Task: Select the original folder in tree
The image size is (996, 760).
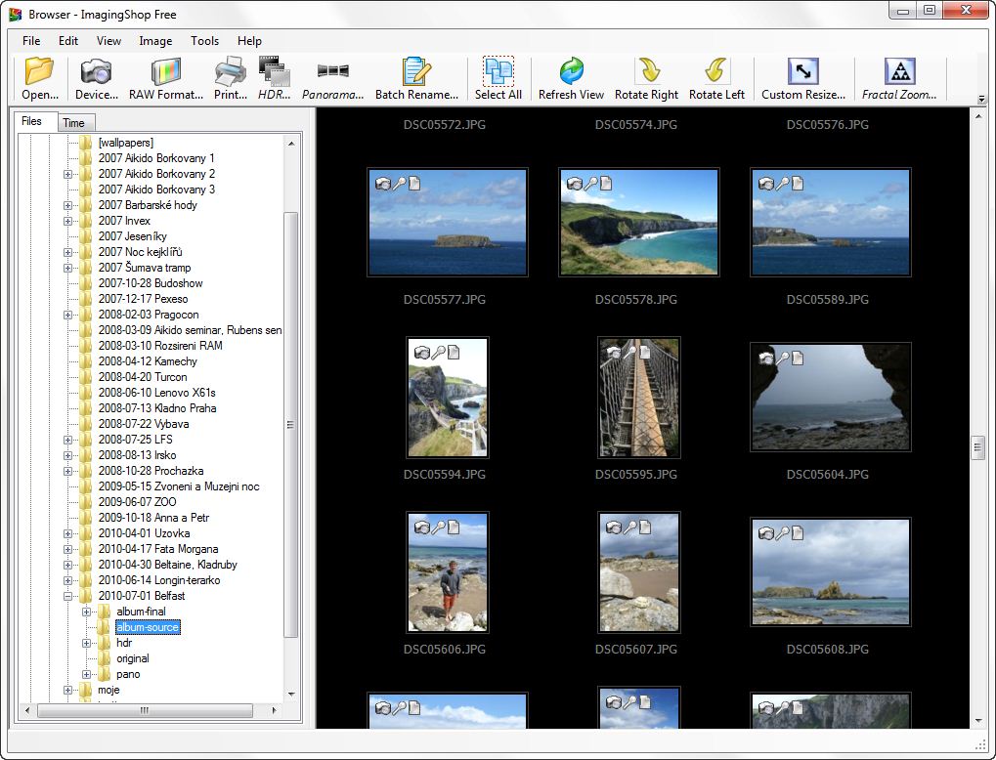Action: (132, 658)
